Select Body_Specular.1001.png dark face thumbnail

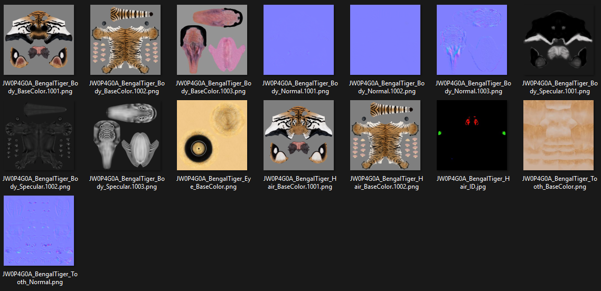(558, 40)
